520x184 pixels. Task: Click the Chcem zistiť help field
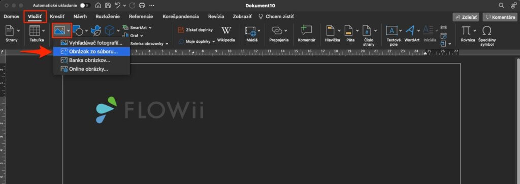coord(276,16)
